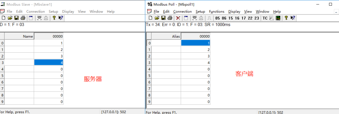Open Display menu in Modbus Slave
The image size is (339, 114).
68,12
